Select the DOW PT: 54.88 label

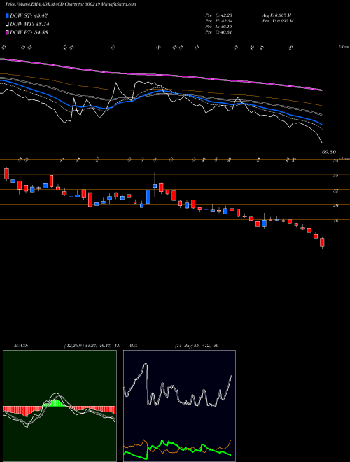pos(29,32)
